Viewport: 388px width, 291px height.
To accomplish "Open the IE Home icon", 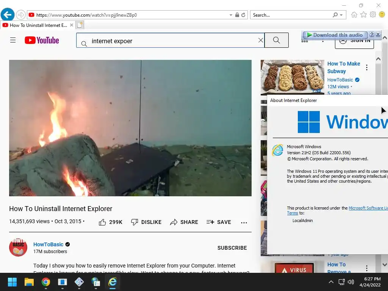I will (354, 15).
